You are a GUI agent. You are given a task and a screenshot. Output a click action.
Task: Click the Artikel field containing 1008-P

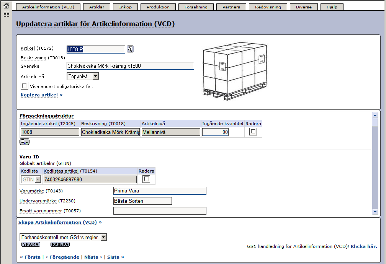(x=96, y=49)
